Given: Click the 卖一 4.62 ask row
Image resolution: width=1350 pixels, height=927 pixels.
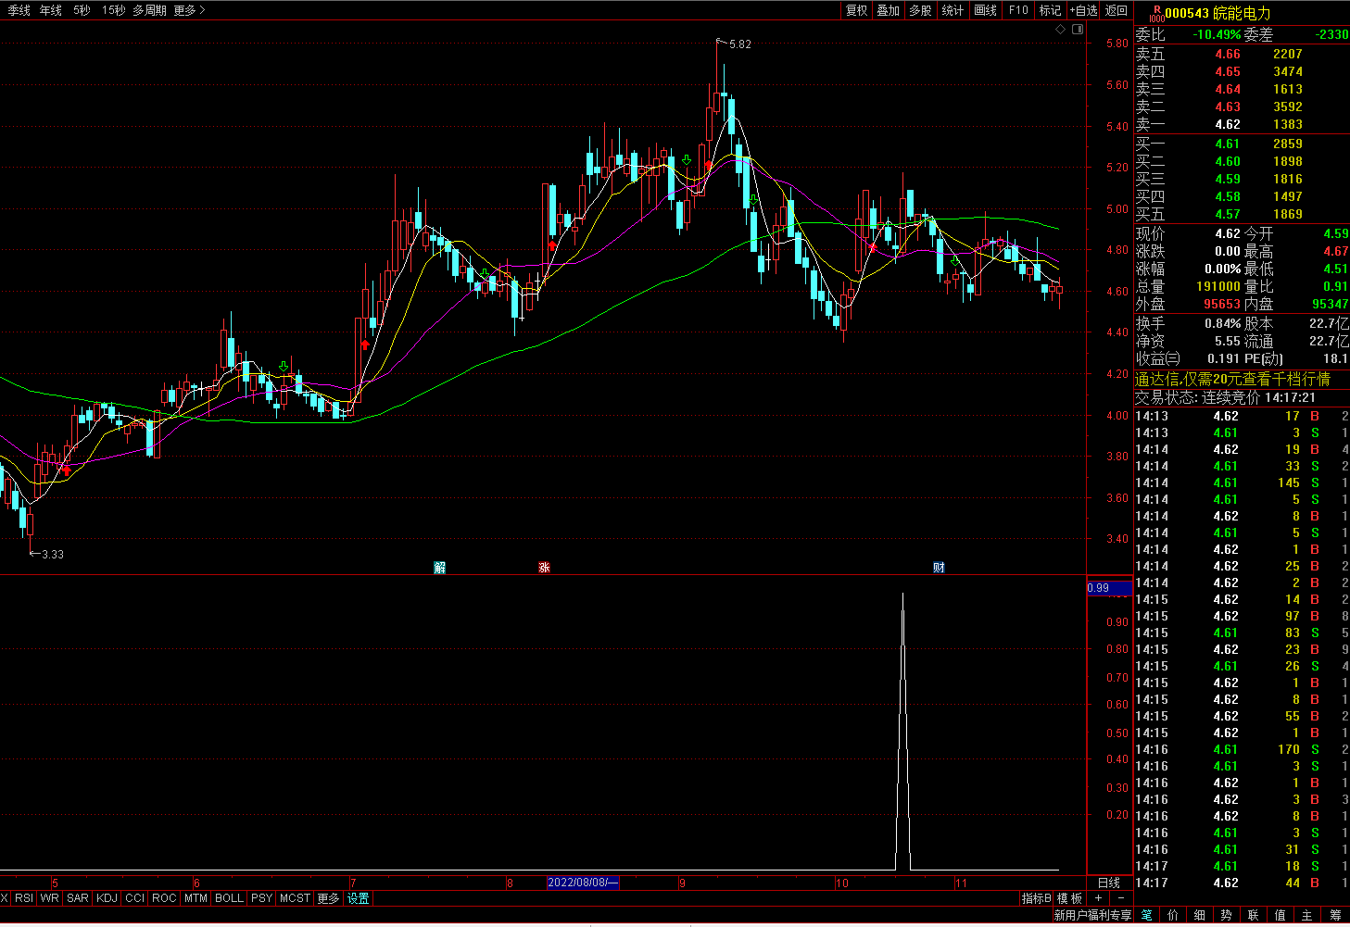Looking at the screenshot, I should (x=1242, y=124).
